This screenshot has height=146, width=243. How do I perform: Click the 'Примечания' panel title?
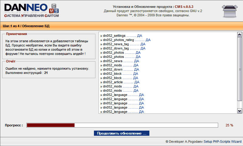[16, 34]
